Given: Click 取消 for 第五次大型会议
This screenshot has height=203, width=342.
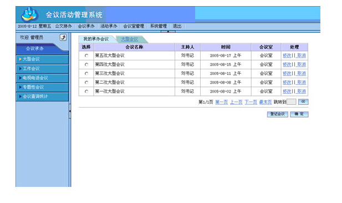Looking at the screenshot, I should pyautogui.click(x=302, y=55).
